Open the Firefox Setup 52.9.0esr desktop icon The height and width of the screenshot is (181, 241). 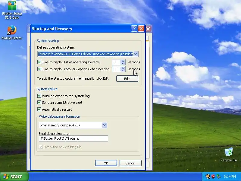click(12, 10)
